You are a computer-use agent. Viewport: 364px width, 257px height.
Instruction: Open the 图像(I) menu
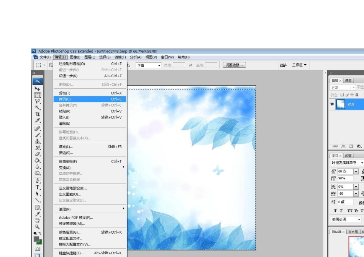pyautogui.click(x=75, y=57)
